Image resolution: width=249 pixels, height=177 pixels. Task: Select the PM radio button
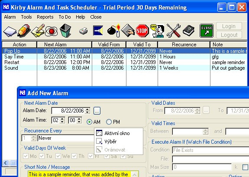click(109, 122)
